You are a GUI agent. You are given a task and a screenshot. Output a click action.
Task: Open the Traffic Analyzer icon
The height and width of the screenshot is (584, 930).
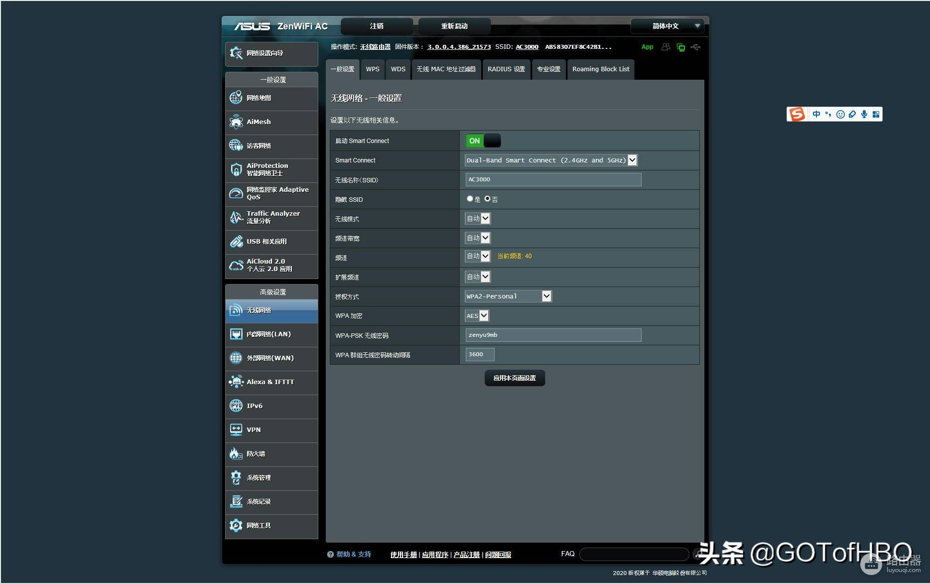coord(236,218)
